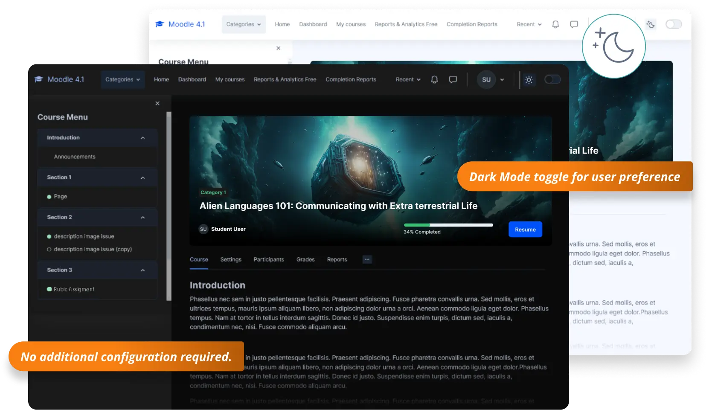Image resolution: width=709 pixels, height=410 pixels.
Task: Open notifications bell in light window
Action: coord(555,24)
